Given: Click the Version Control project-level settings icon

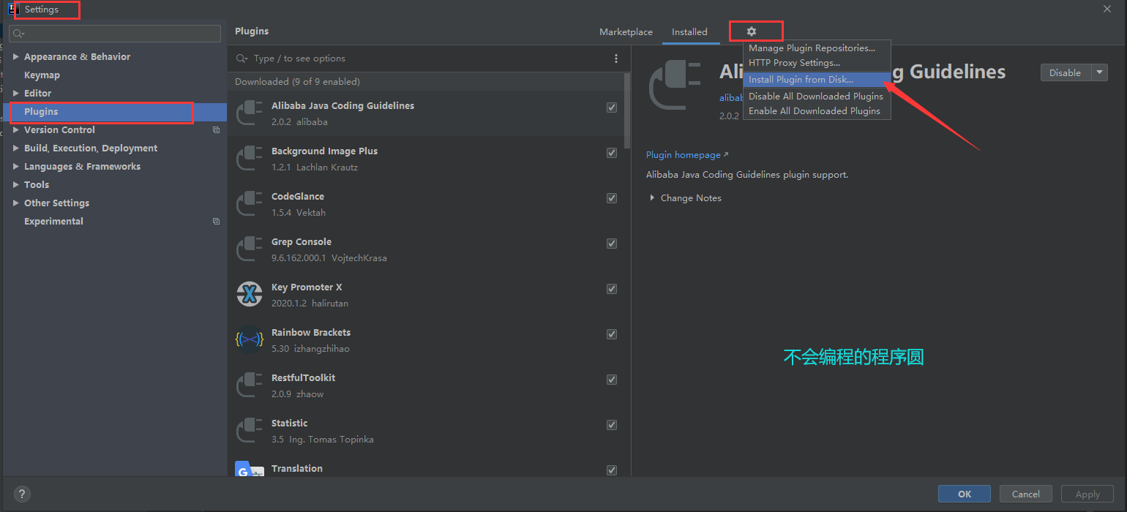Looking at the screenshot, I should pos(216,130).
